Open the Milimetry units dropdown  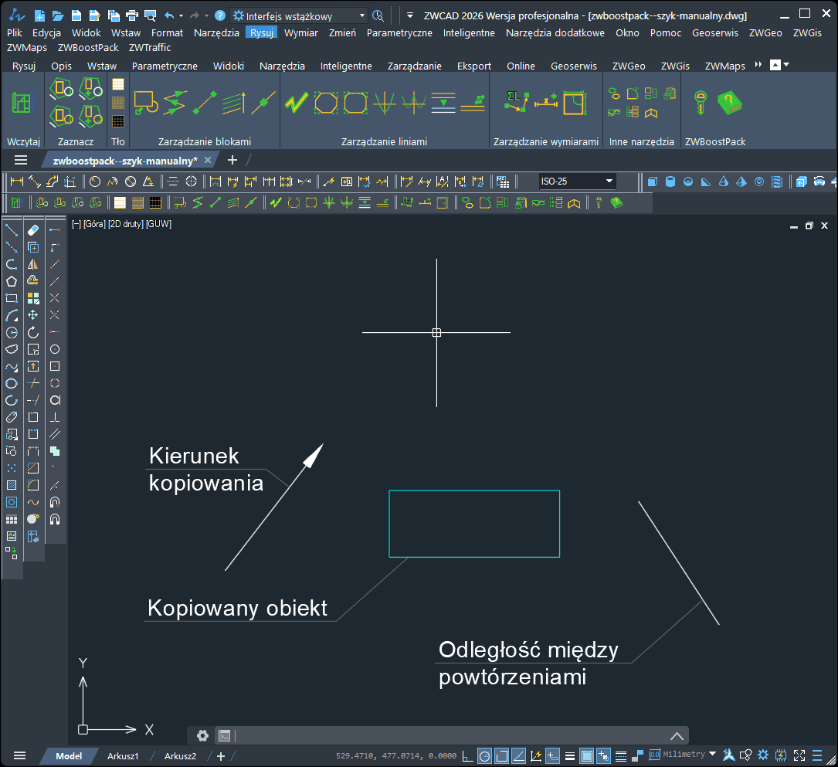click(712, 754)
